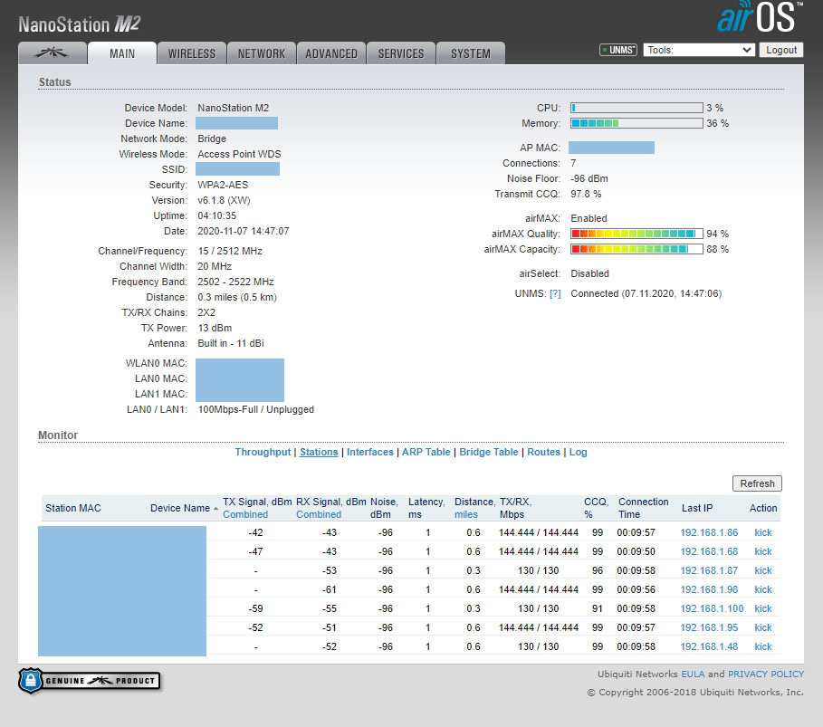The height and width of the screenshot is (727, 823).
Task: Open the UNMS help [?] link
Action: 555,293
